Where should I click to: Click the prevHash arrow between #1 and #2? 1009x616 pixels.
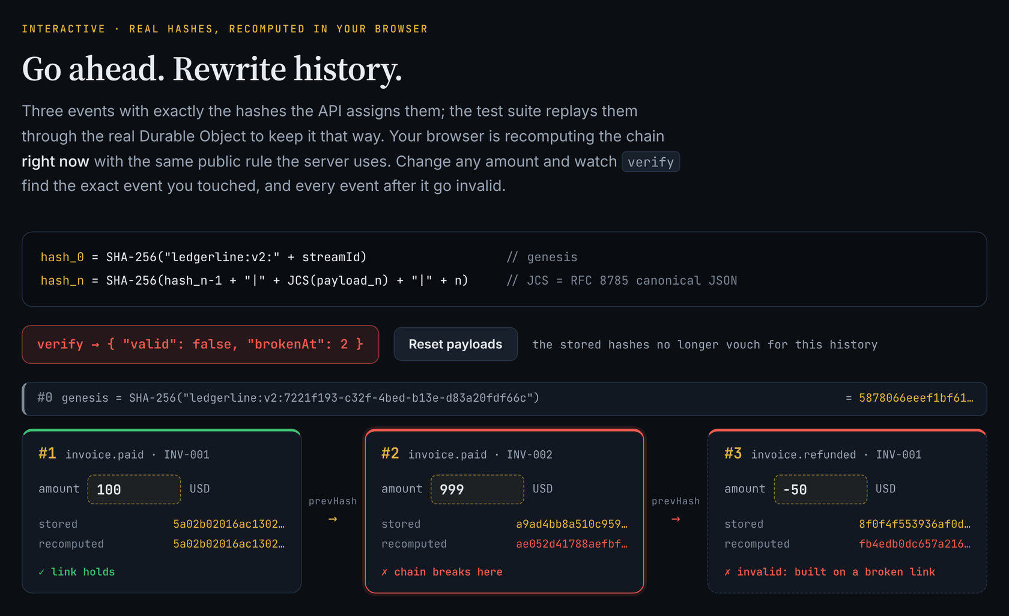pyautogui.click(x=333, y=519)
